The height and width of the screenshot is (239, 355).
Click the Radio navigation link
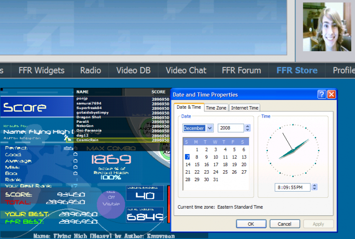(90, 70)
